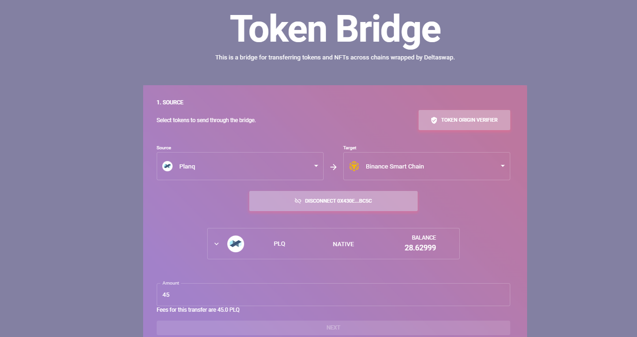This screenshot has height=337, width=637.
Task: Click the Binance Smart Chain logo icon
Action: click(x=354, y=166)
